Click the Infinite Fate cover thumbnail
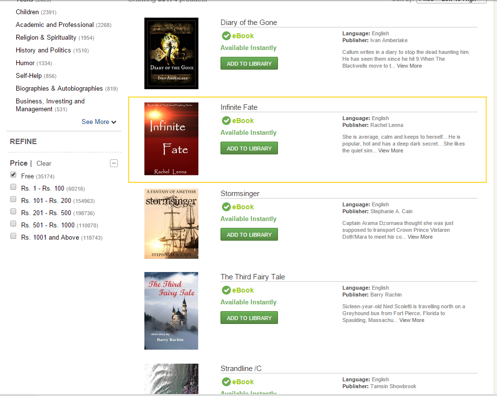 click(171, 139)
